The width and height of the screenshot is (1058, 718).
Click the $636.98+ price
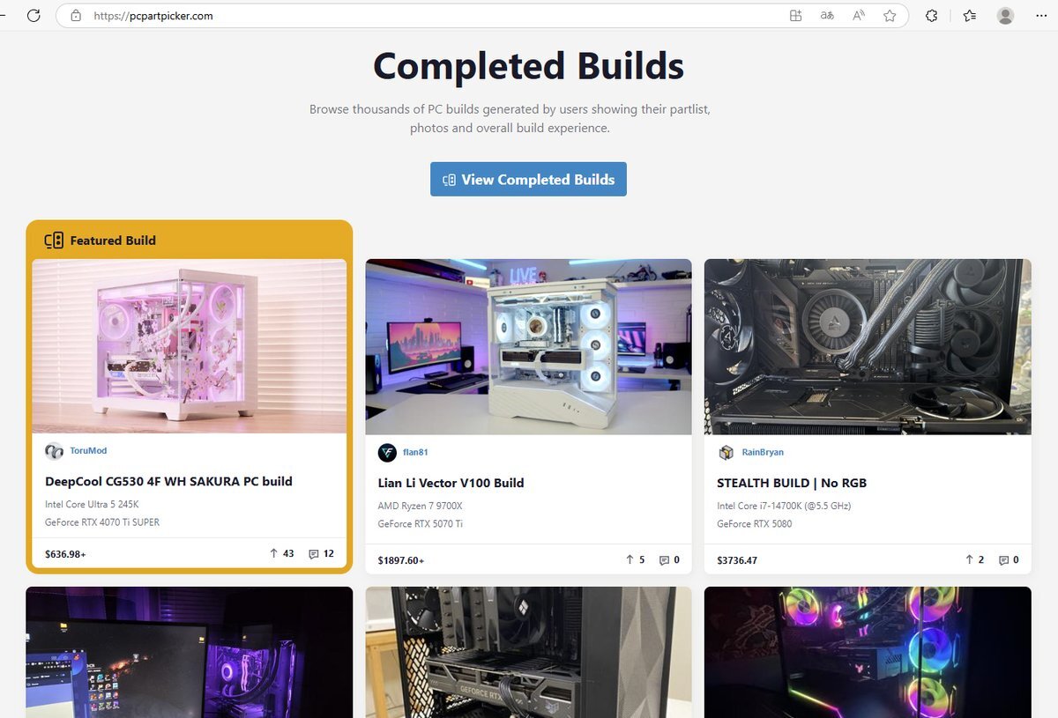point(65,554)
